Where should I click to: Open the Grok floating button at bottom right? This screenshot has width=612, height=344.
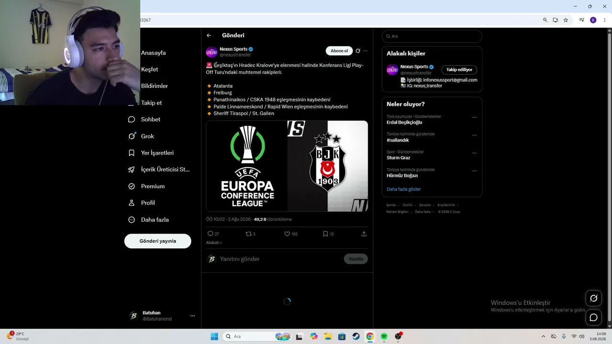click(x=594, y=298)
